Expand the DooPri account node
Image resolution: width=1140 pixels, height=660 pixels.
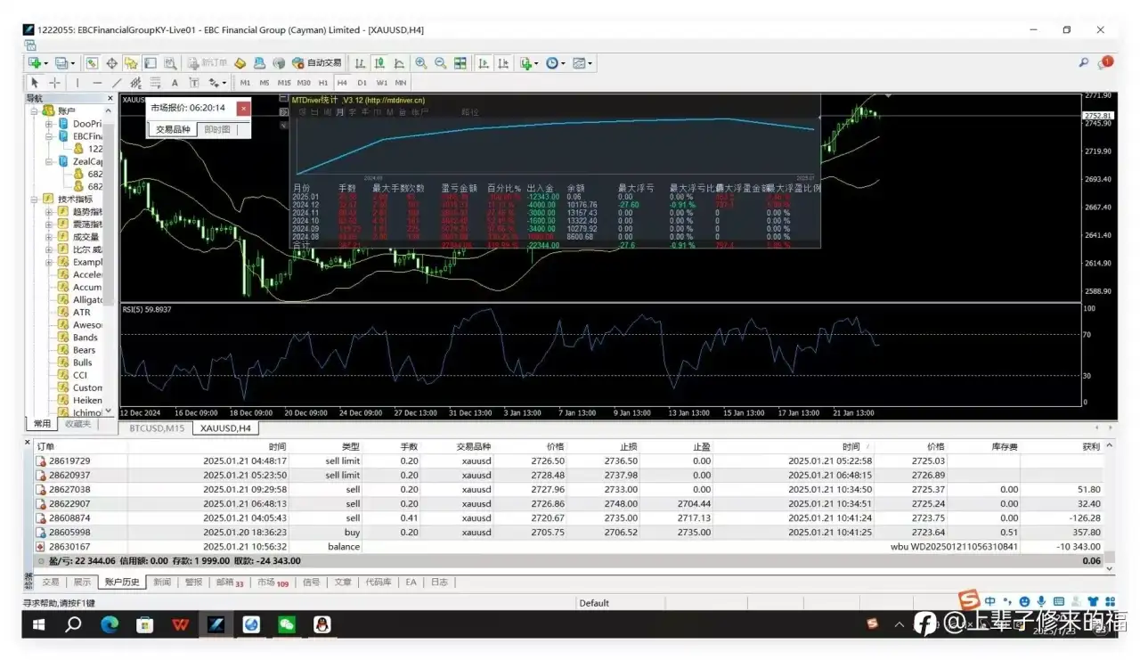49,124
